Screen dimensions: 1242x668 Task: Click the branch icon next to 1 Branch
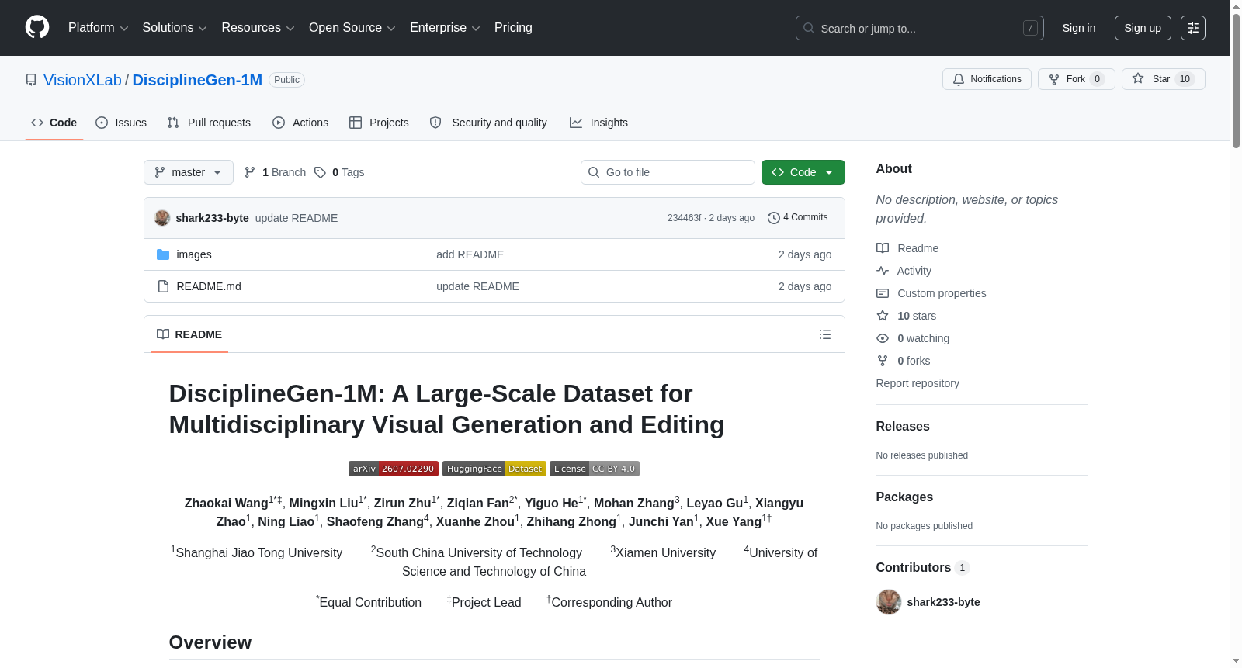(x=250, y=172)
